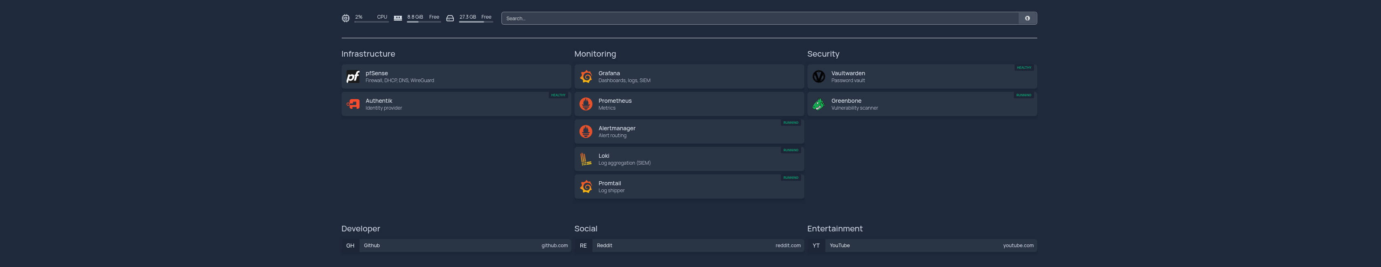Click the Alertmanager flame icon

coord(586,131)
